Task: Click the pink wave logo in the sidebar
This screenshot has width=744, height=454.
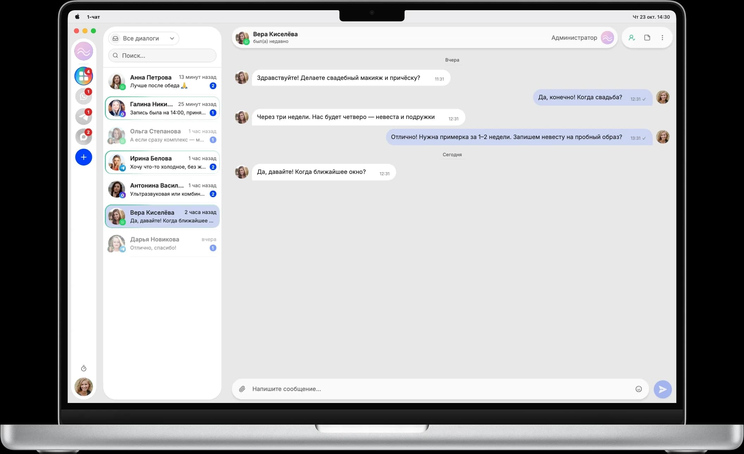Action: click(83, 52)
